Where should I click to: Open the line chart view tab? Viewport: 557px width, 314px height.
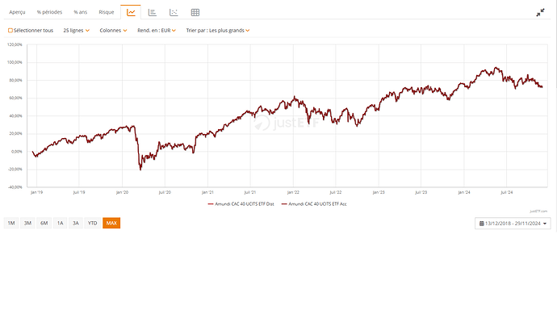[131, 12]
